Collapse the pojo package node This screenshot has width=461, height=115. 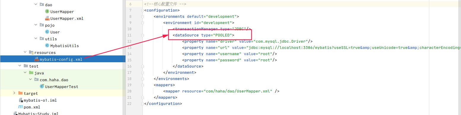click(x=36, y=25)
